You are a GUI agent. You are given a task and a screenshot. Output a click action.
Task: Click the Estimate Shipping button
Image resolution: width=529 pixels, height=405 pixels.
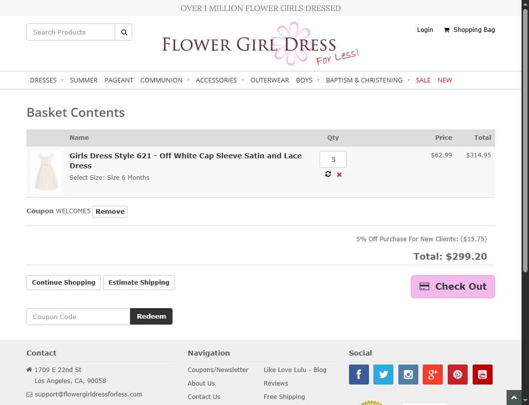coord(139,282)
